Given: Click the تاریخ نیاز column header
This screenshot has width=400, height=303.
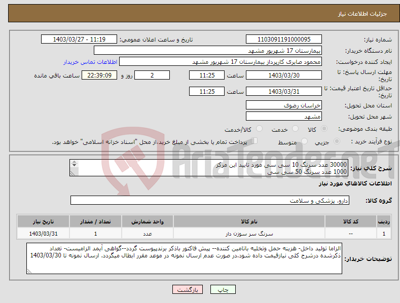Looking at the screenshot, I should pyautogui.click(x=43, y=221).
